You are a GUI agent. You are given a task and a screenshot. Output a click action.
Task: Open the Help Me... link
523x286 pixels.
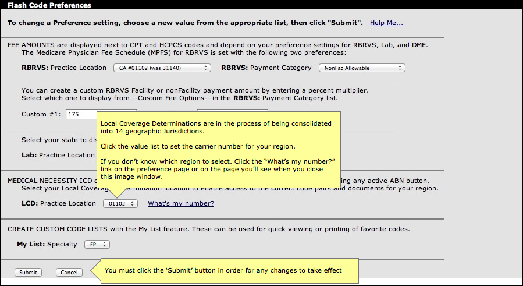[x=386, y=23]
